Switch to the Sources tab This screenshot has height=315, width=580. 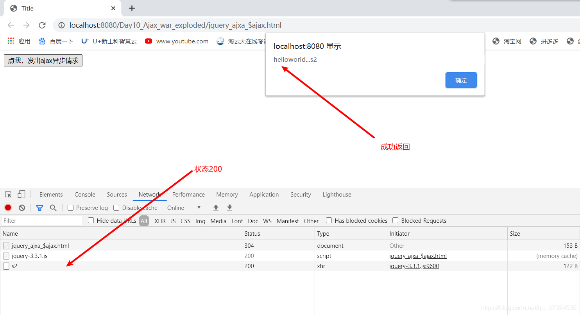click(117, 195)
